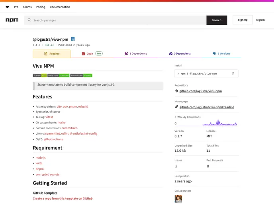The image size is (274, 204).
Task: Open the @antfu/eslint-config link
Action: coord(84,133)
